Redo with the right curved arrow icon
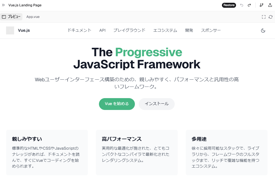Screen dimensions: 275x183 249,5
